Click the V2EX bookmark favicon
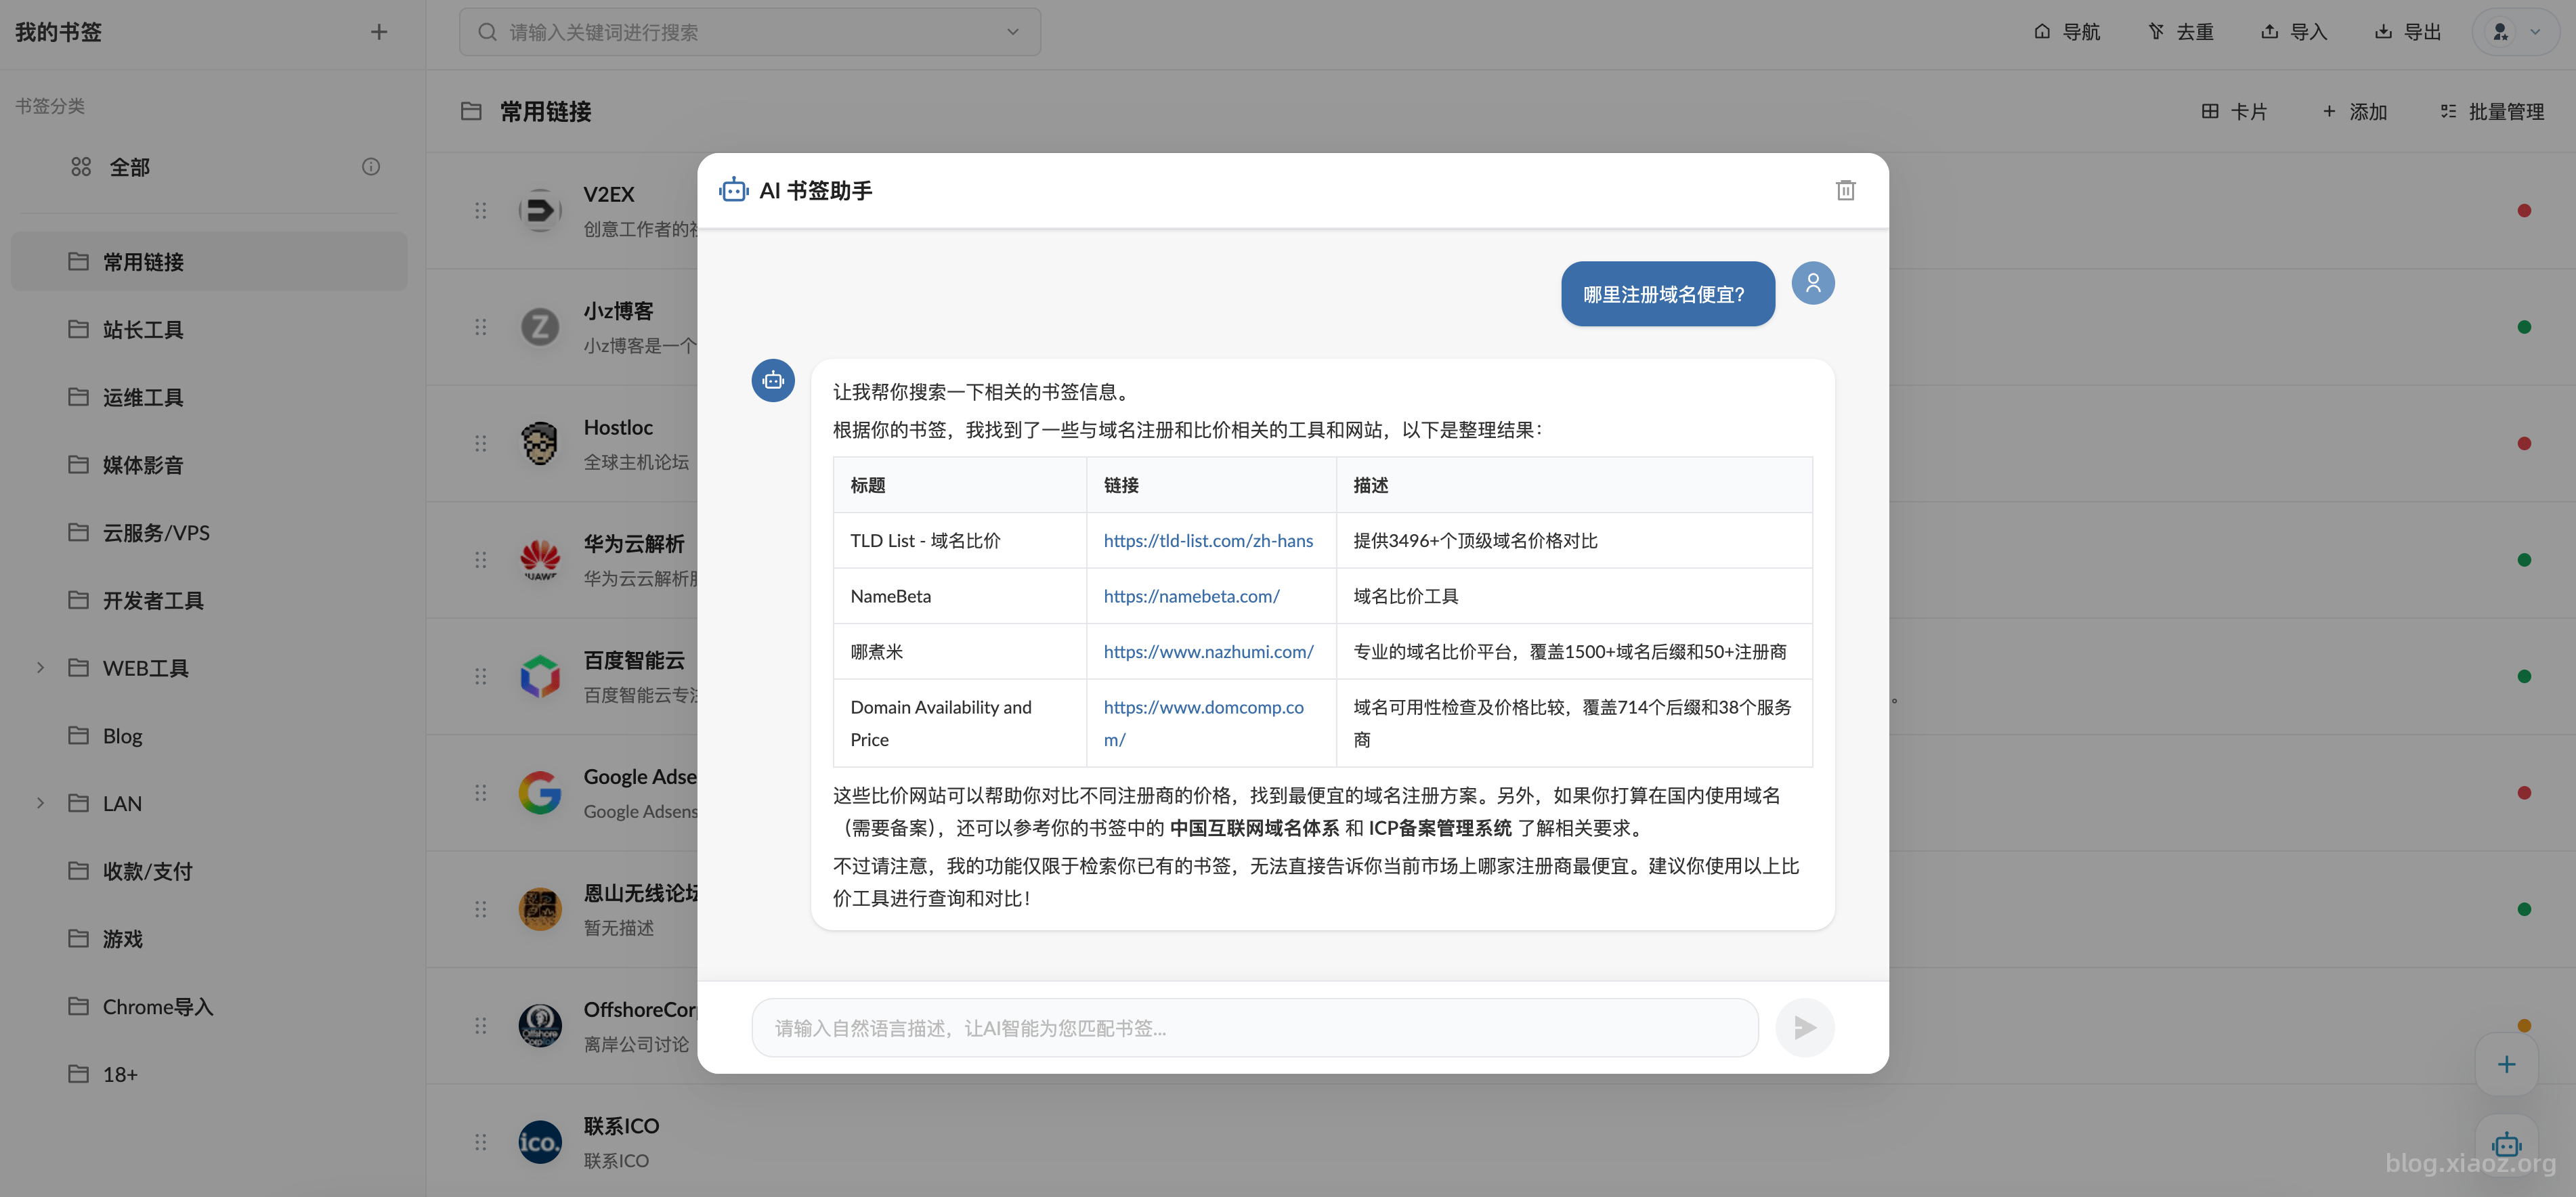2576x1197 pixels. [x=540, y=210]
